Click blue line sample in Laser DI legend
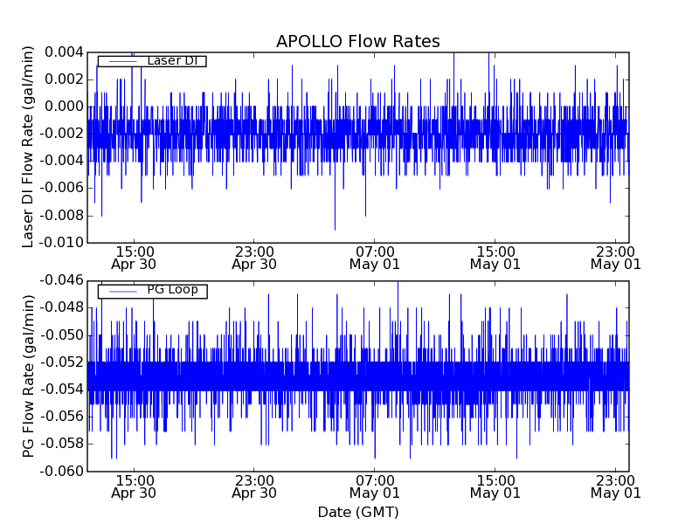The height and width of the screenshot is (524, 699). (x=121, y=61)
